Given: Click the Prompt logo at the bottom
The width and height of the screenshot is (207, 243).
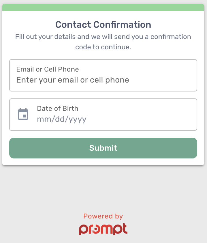Looking at the screenshot, I should coord(103,229).
